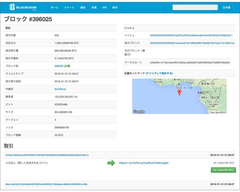Click the Blockchain.info logo
The width and height of the screenshot is (240, 192).
click(x=23, y=7)
